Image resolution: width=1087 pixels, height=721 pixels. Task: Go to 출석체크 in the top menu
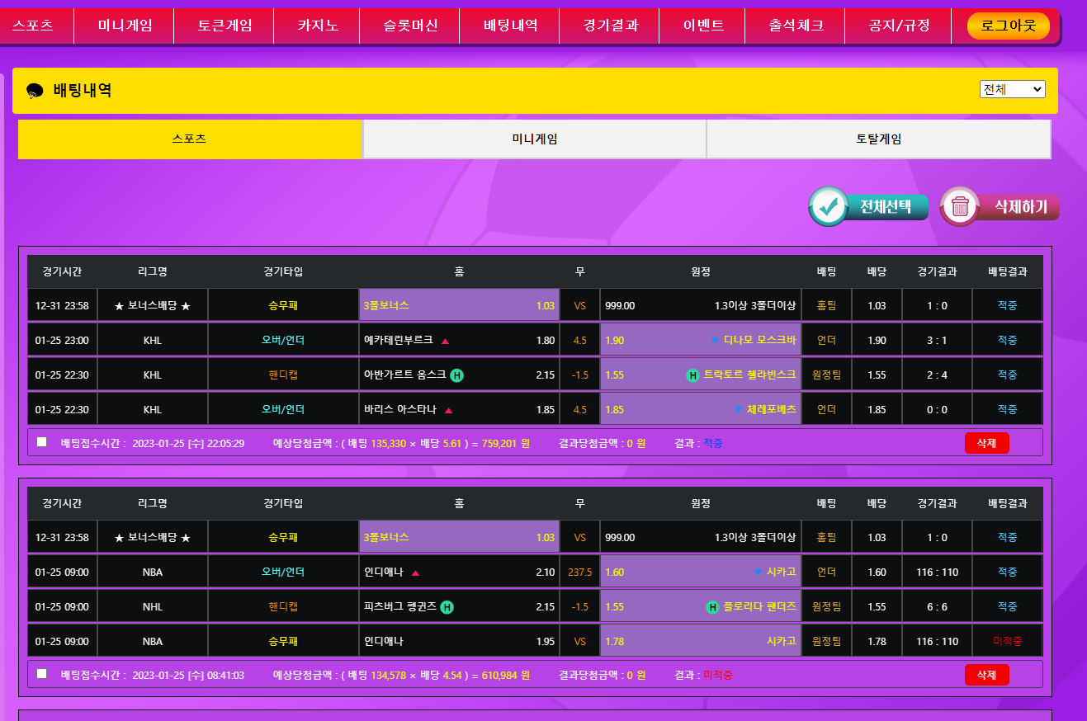click(796, 26)
